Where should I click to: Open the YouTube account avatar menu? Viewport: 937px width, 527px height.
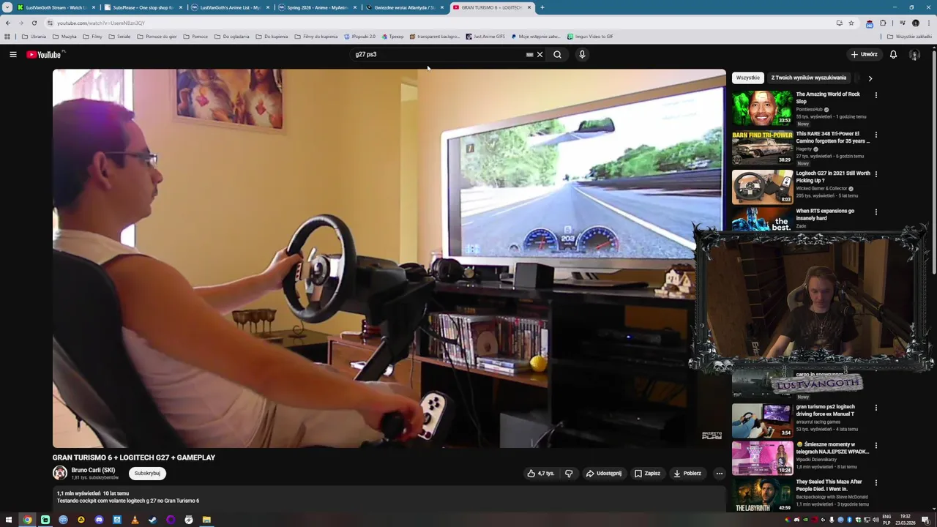pos(914,54)
